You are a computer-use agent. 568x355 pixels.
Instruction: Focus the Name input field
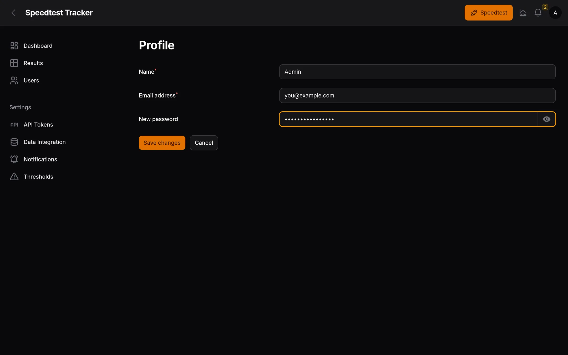tap(417, 72)
